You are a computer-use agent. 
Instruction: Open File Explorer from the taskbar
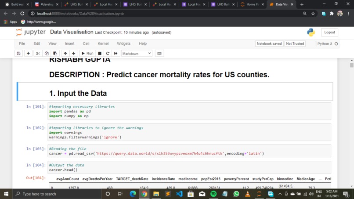[x=156, y=194]
